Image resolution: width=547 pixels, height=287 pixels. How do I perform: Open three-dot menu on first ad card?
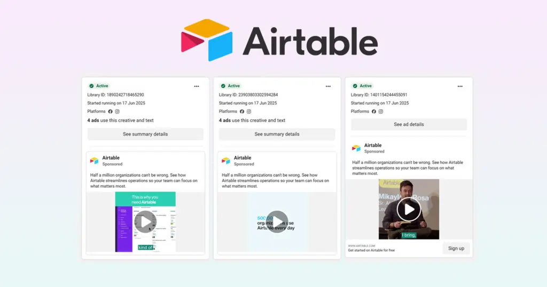(x=197, y=86)
